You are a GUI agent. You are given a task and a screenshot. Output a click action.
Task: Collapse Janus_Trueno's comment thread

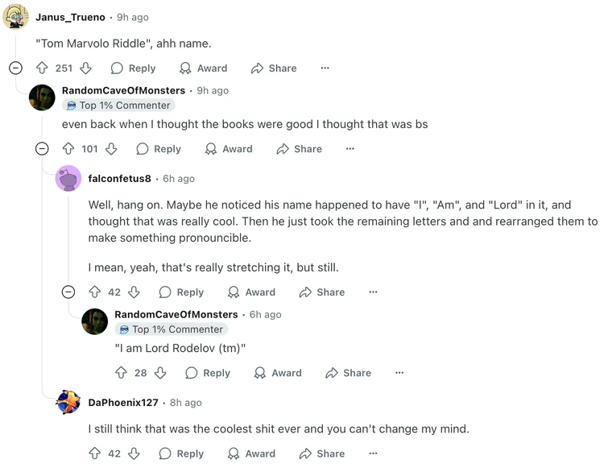point(15,68)
